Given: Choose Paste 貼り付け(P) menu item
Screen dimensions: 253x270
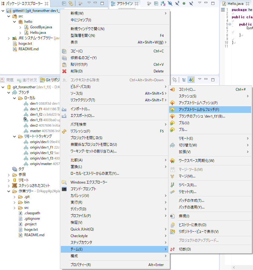Looking at the screenshot, I should (115, 65).
